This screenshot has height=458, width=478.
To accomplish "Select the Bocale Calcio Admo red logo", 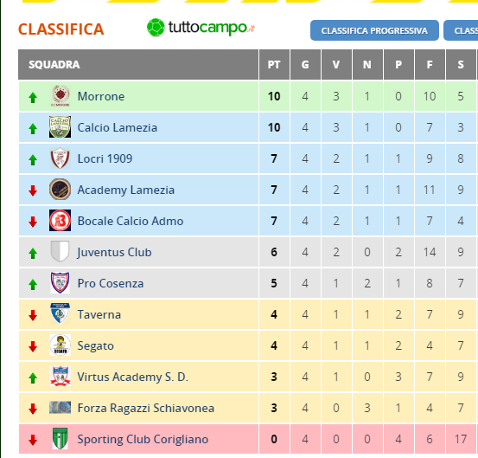I will tap(60, 221).
